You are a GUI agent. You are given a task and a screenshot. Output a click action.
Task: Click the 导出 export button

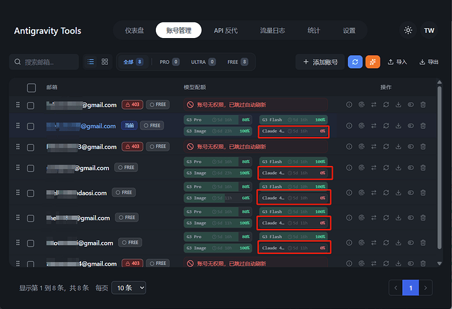[428, 62]
